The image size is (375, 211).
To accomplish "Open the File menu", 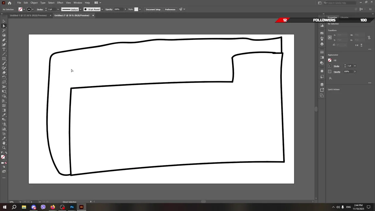I will [19, 3].
